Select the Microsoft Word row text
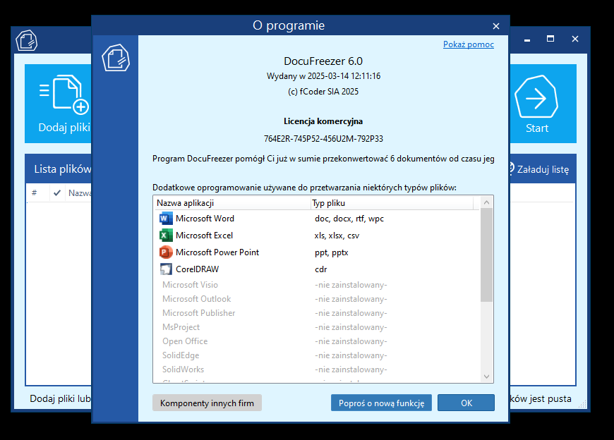The image size is (614, 440). point(205,219)
